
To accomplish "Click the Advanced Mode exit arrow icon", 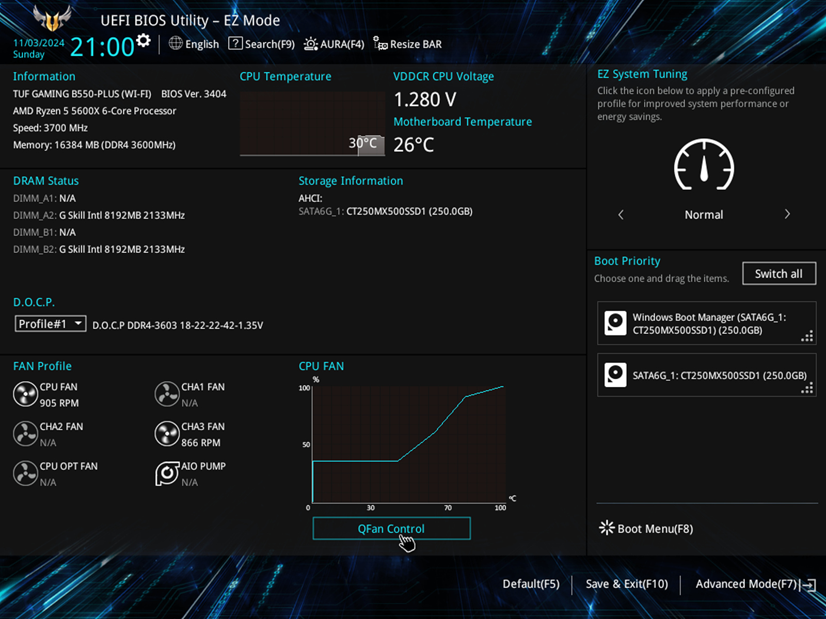I will point(808,584).
